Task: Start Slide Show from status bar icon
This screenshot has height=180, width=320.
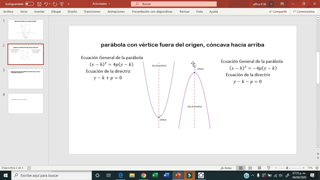Action: (x=269, y=168)
